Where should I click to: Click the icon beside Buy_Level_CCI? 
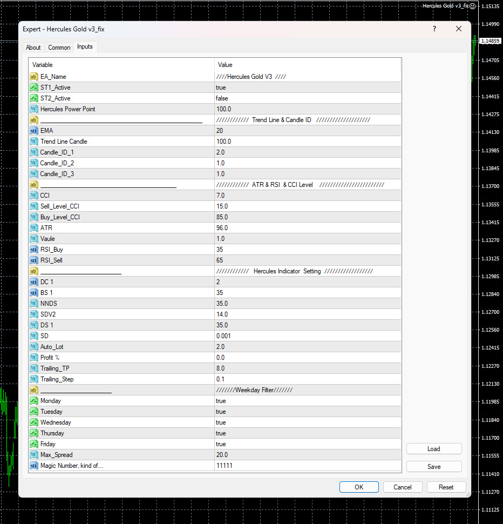(33, 217)
